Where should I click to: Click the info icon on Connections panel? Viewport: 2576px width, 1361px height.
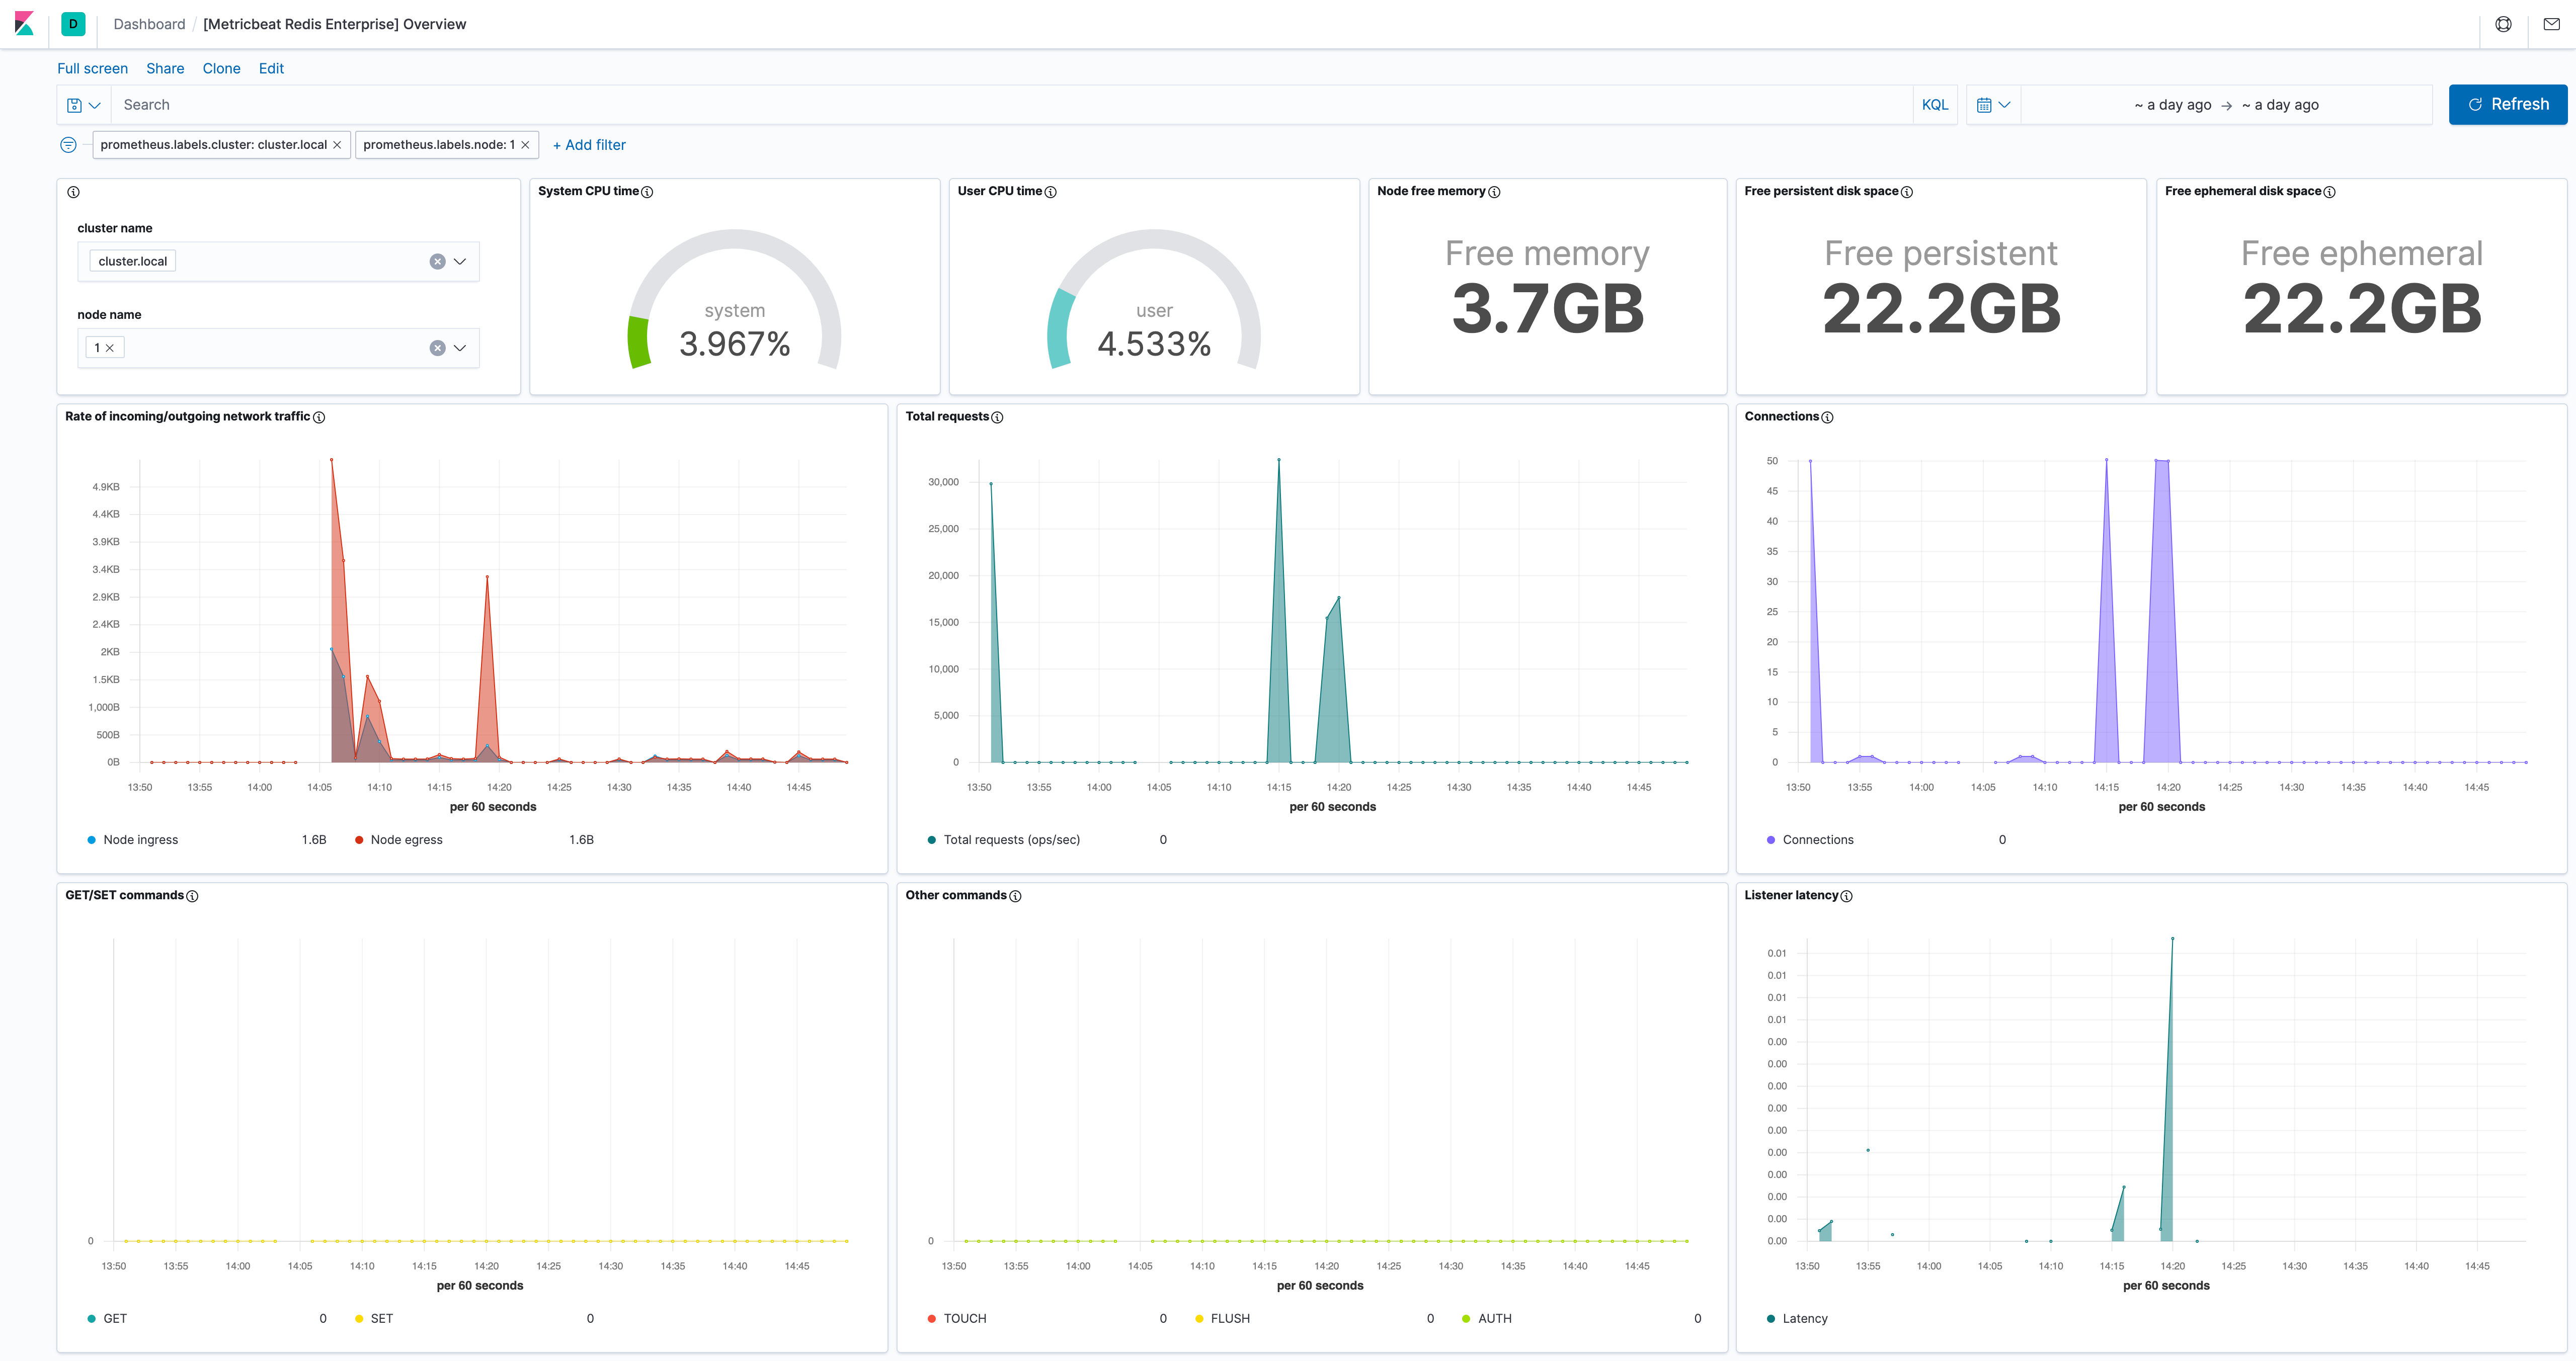coord(1827,417)
